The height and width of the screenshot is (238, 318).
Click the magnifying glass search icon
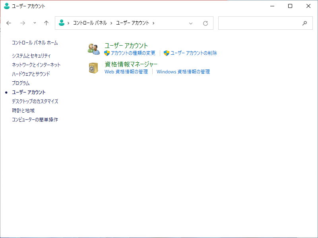304,23
